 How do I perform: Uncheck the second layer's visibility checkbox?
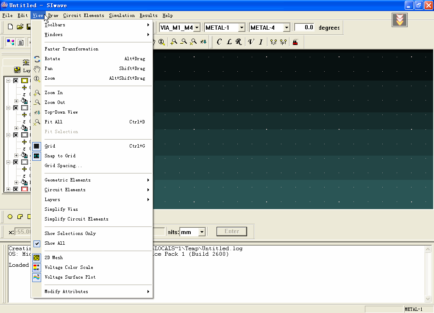(16, 108)
